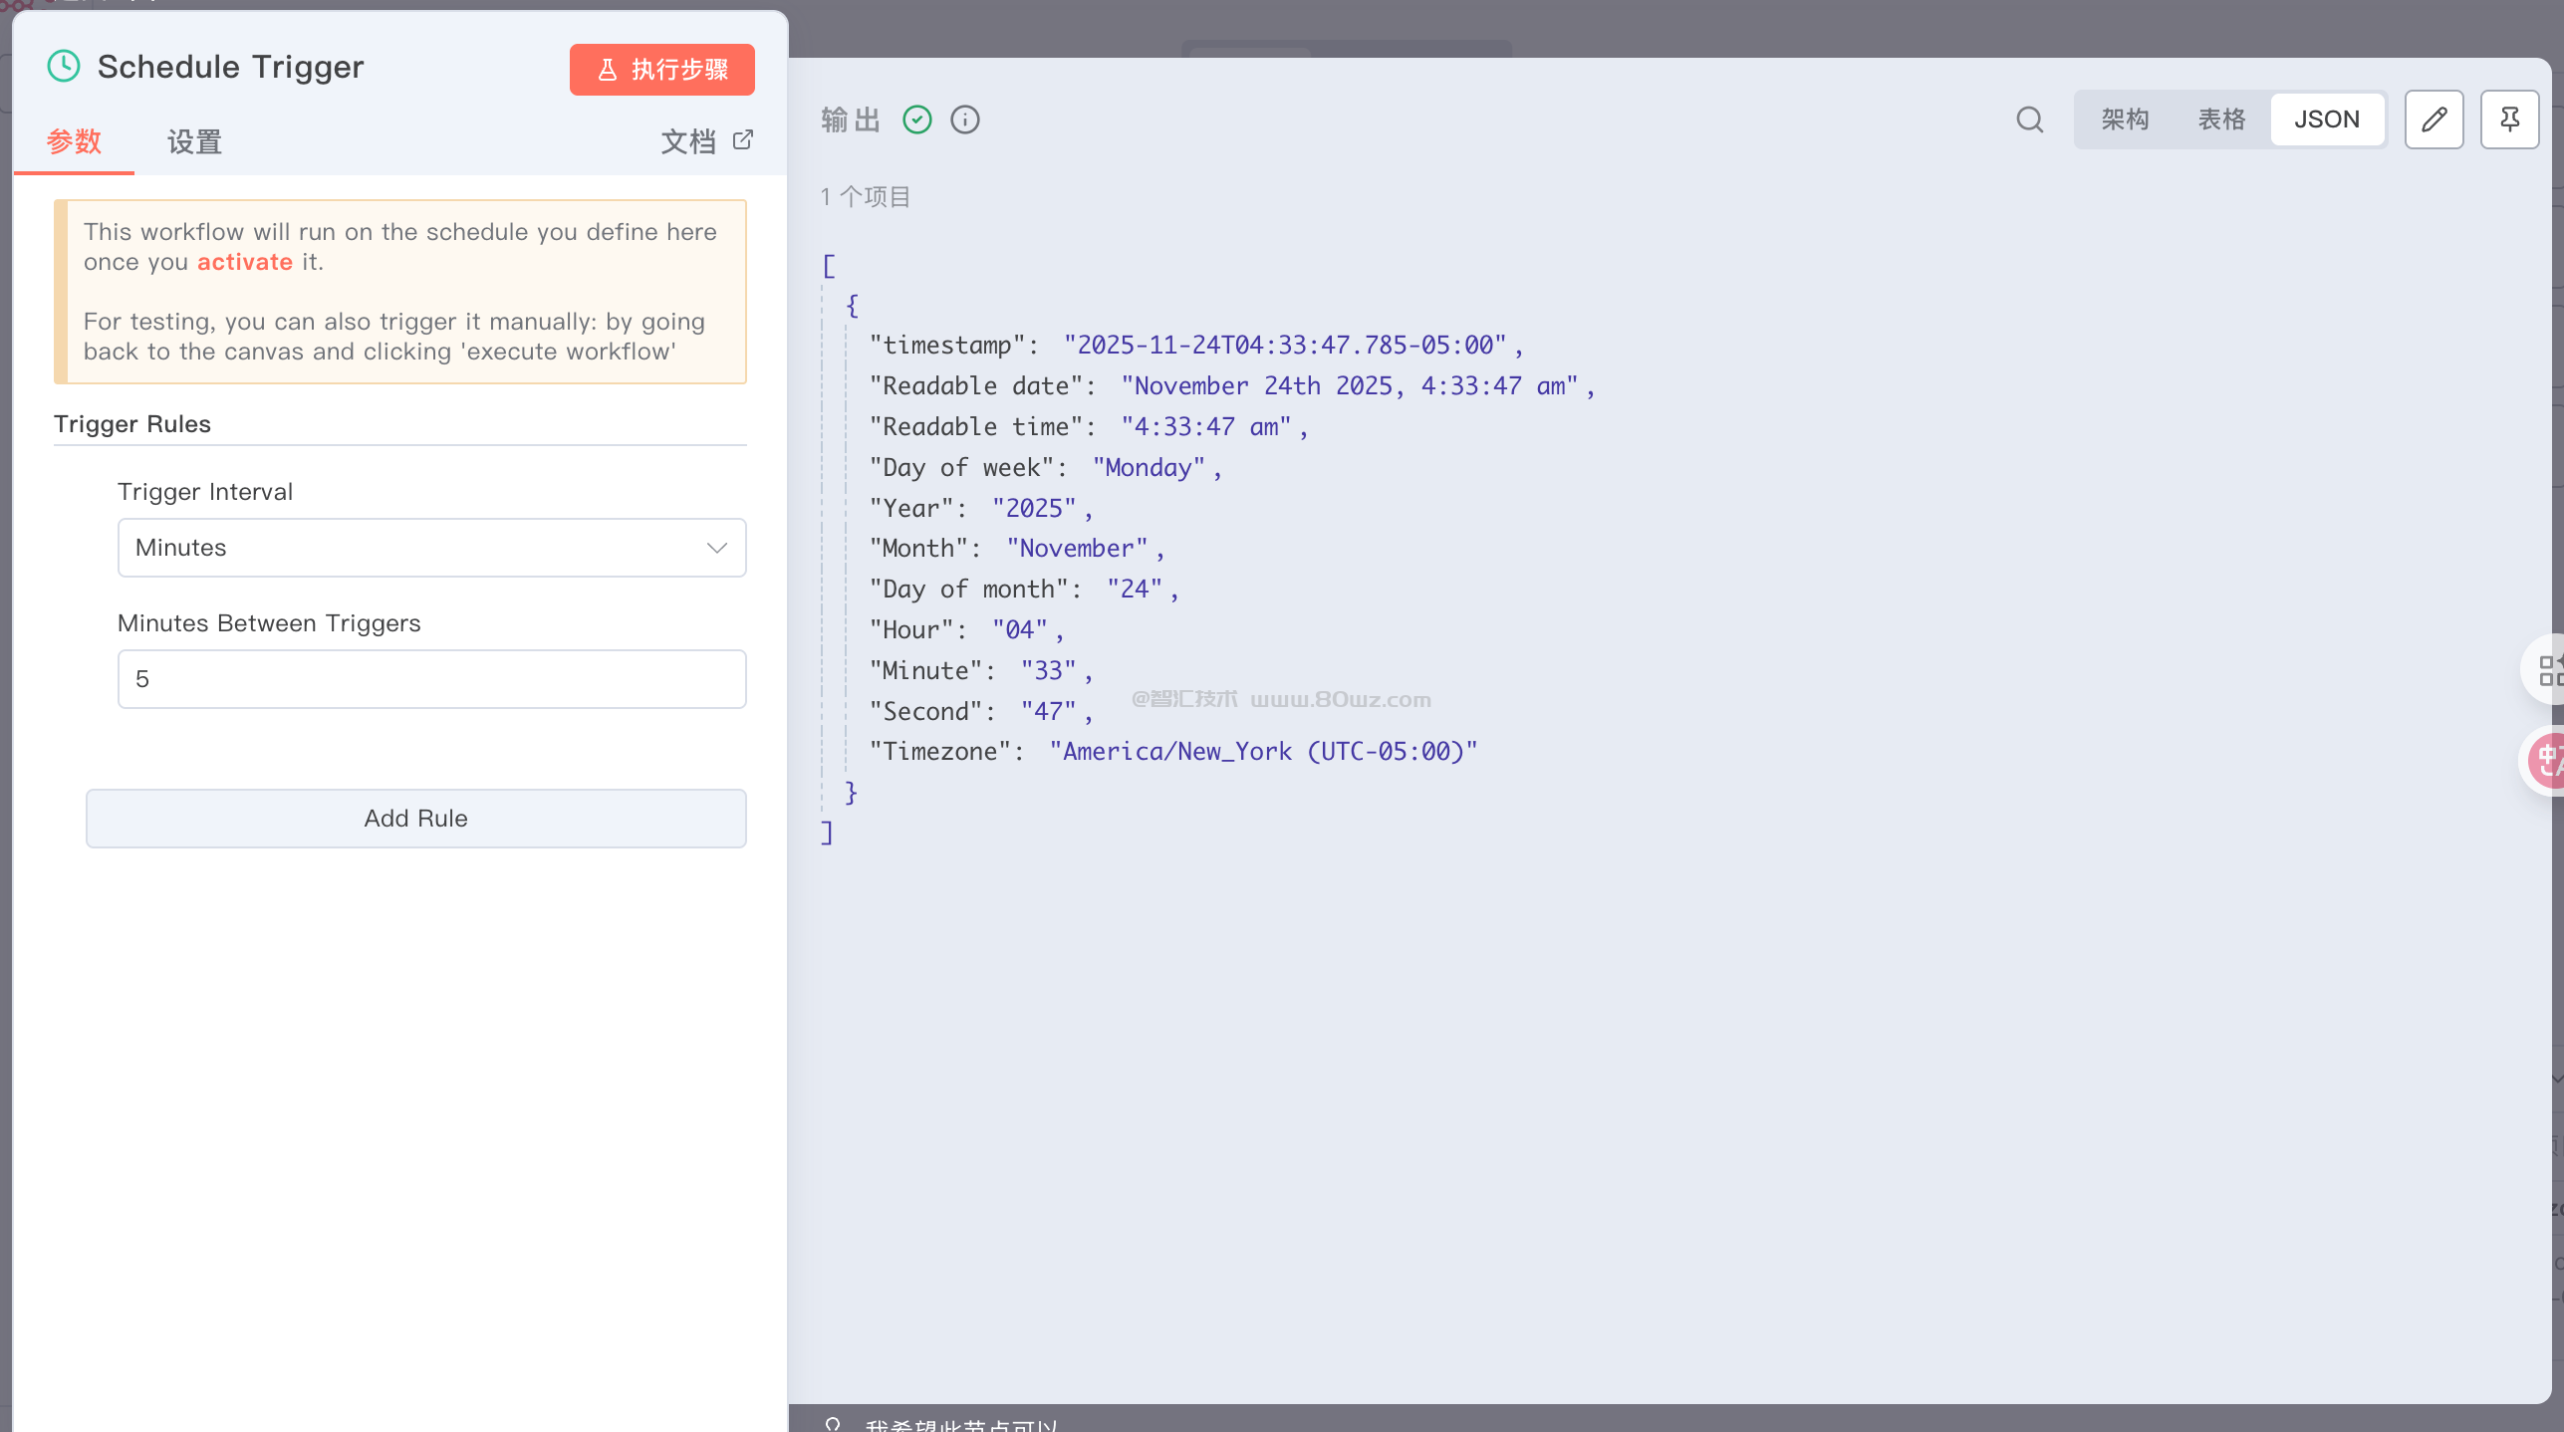Image resolution: width=2564 pixels, height=1432 pixels.
Task: Switch output view to 表格
Action: [x=2221, y=119]
